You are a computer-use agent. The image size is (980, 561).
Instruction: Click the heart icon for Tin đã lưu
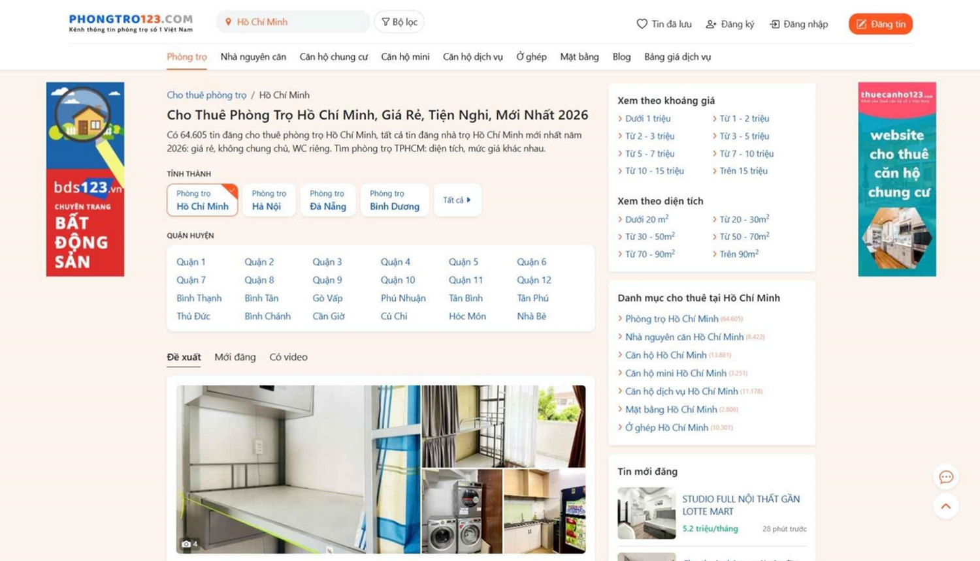tap(642, 24)
